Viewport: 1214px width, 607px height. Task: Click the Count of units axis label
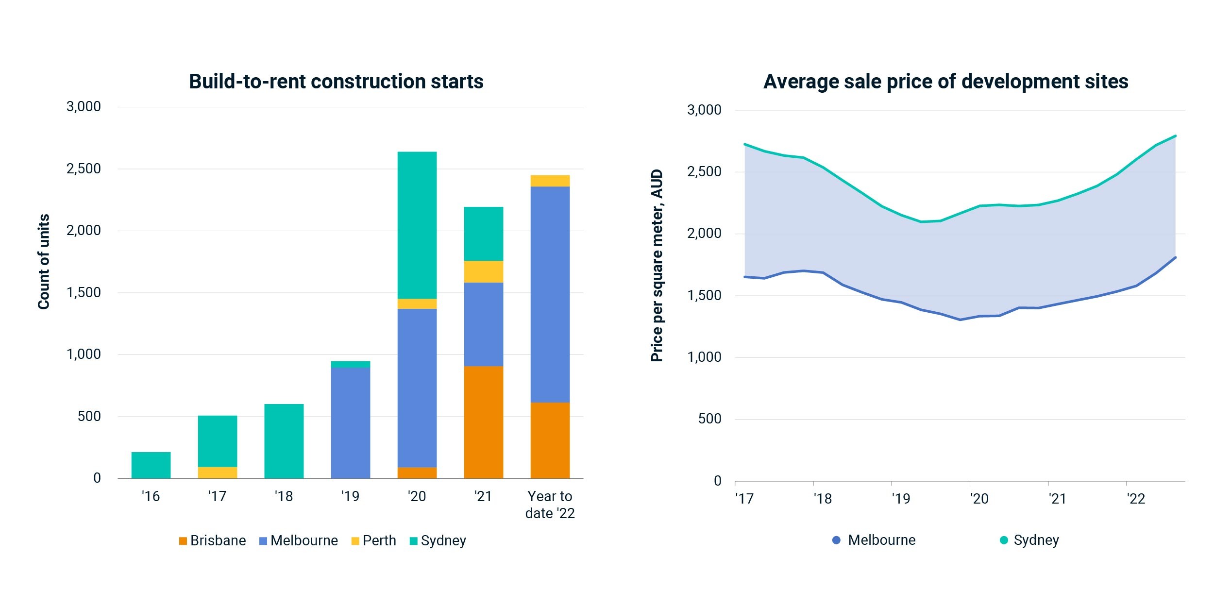44,262
